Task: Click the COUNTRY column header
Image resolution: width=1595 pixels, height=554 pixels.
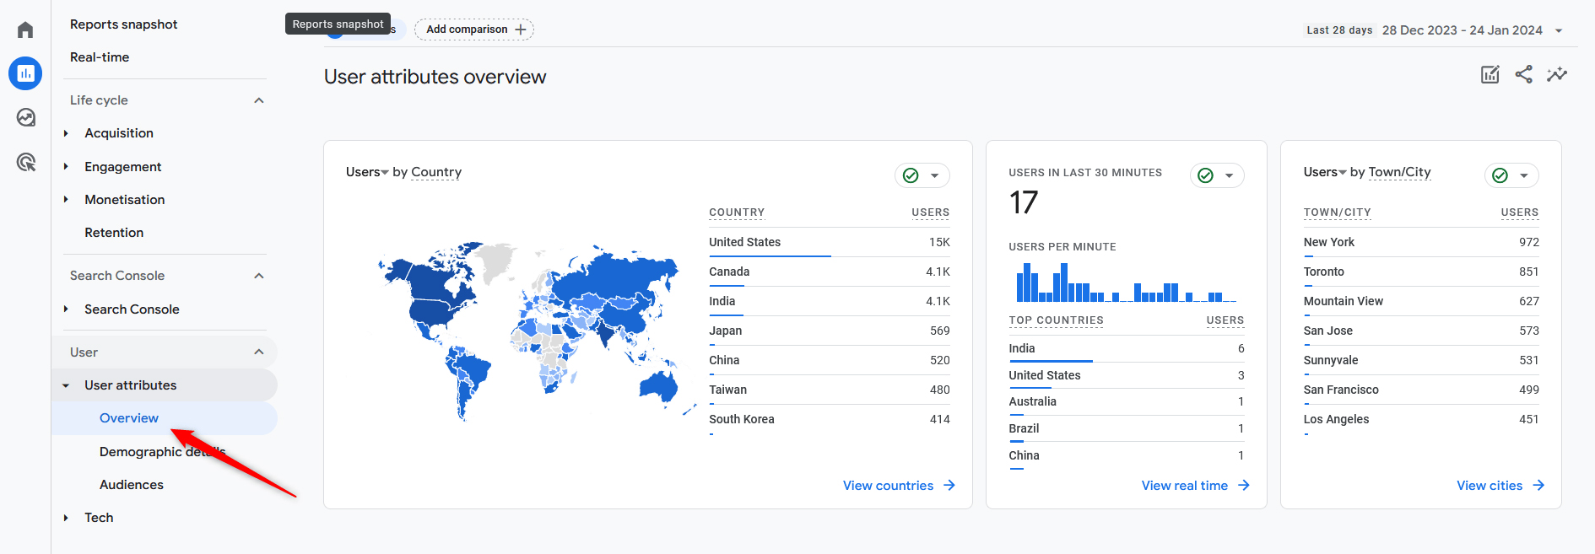Action: [737, 212]
